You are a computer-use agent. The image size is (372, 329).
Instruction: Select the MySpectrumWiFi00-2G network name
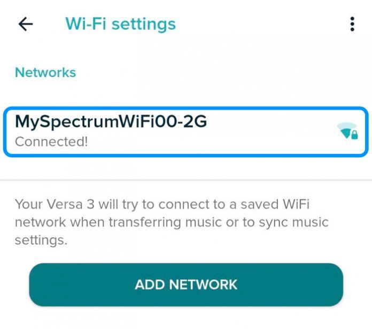(111, 122)
